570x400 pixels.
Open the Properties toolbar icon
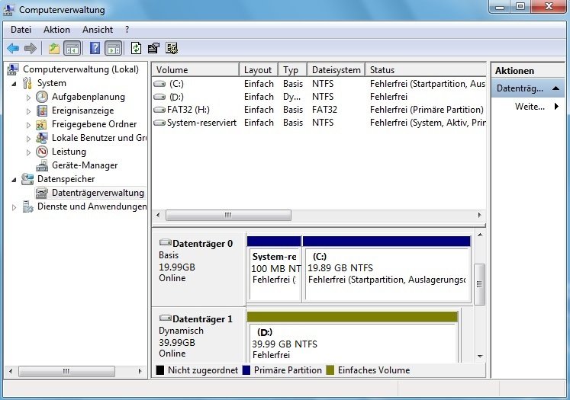[x=154, y=48]
